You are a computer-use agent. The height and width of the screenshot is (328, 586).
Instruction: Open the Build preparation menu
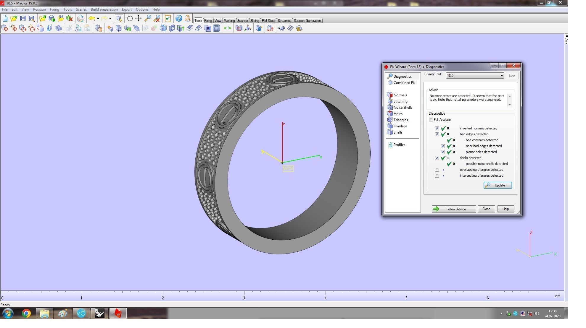point(104,9)
